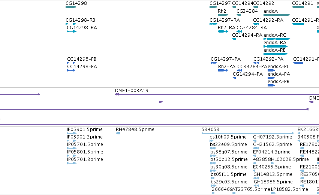319x195 pixels.
Task: Select the bs29c03.5prime EST label
Action: [229, 182]
